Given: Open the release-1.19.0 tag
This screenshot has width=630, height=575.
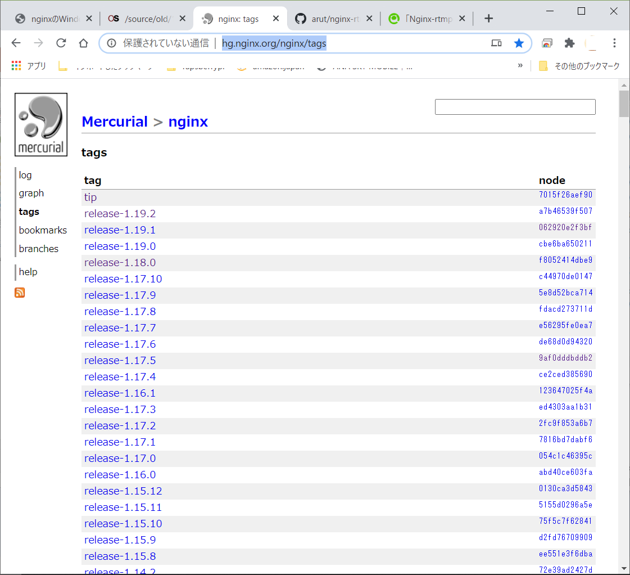Looking at the screenshot, I should pyautogui.click(x=120, y=246).
